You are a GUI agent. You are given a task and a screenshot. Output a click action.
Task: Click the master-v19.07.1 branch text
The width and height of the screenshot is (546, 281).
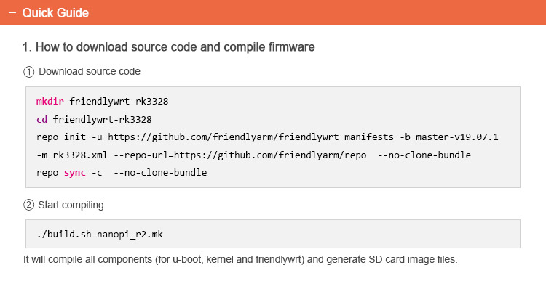[457, 137]
